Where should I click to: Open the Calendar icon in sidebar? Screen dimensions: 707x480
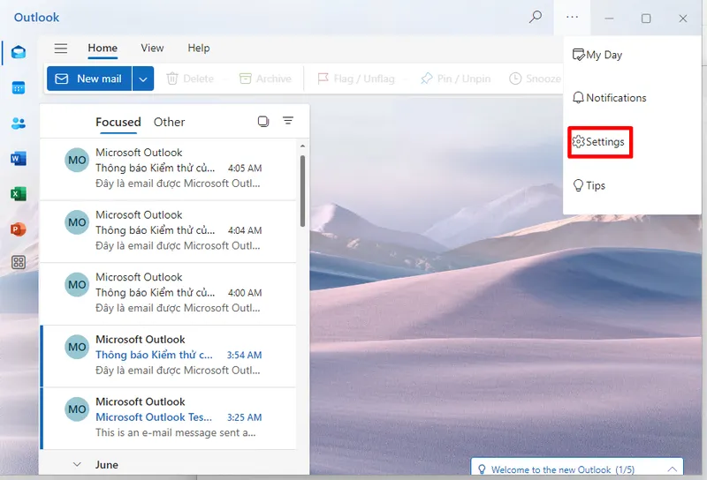(19, 88)
